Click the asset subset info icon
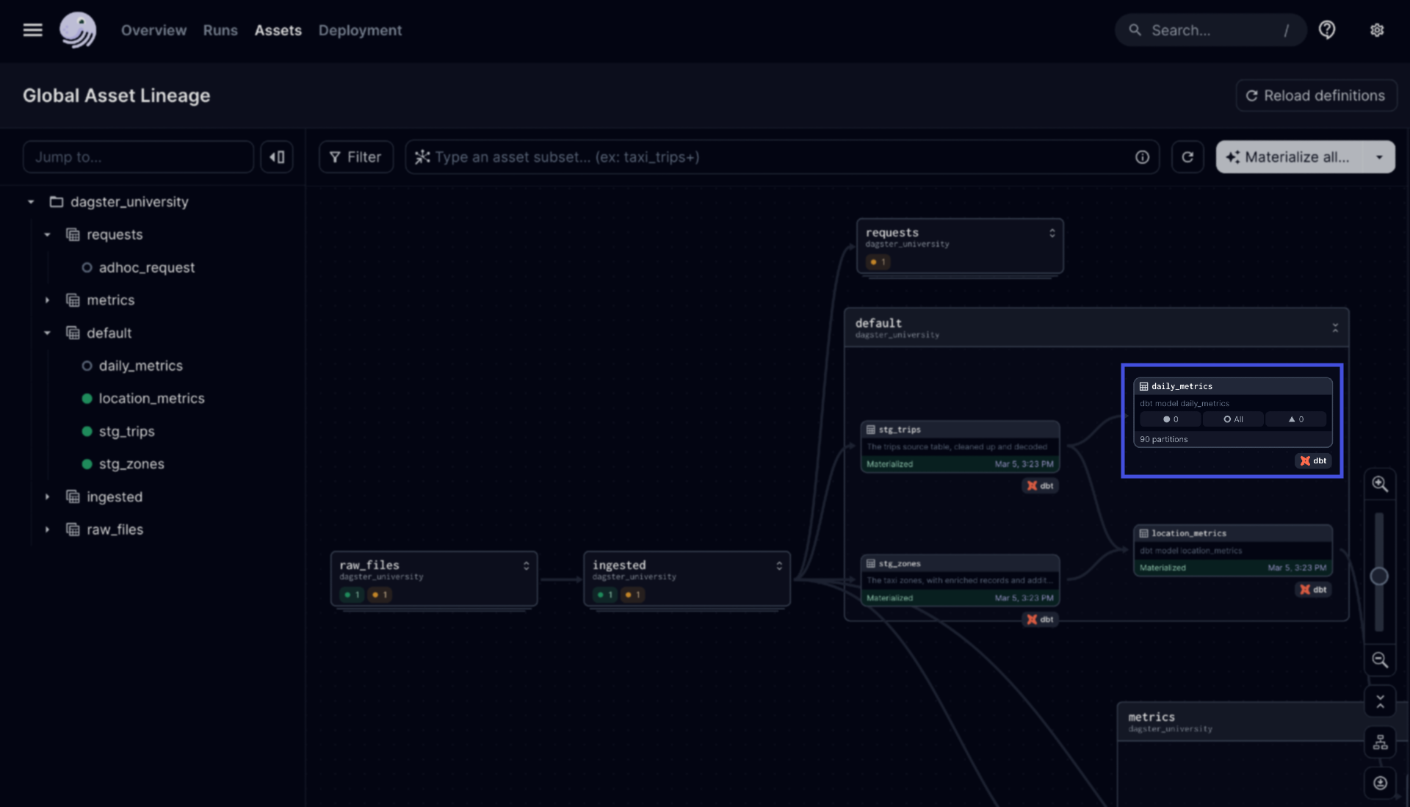1410x807 pixels. coord(1142,157)
